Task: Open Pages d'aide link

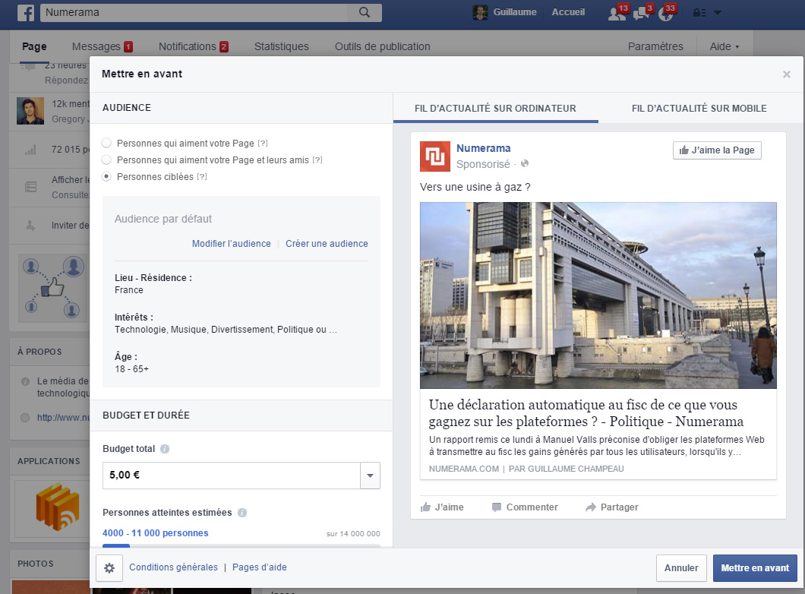Action: tap(259, 567)
